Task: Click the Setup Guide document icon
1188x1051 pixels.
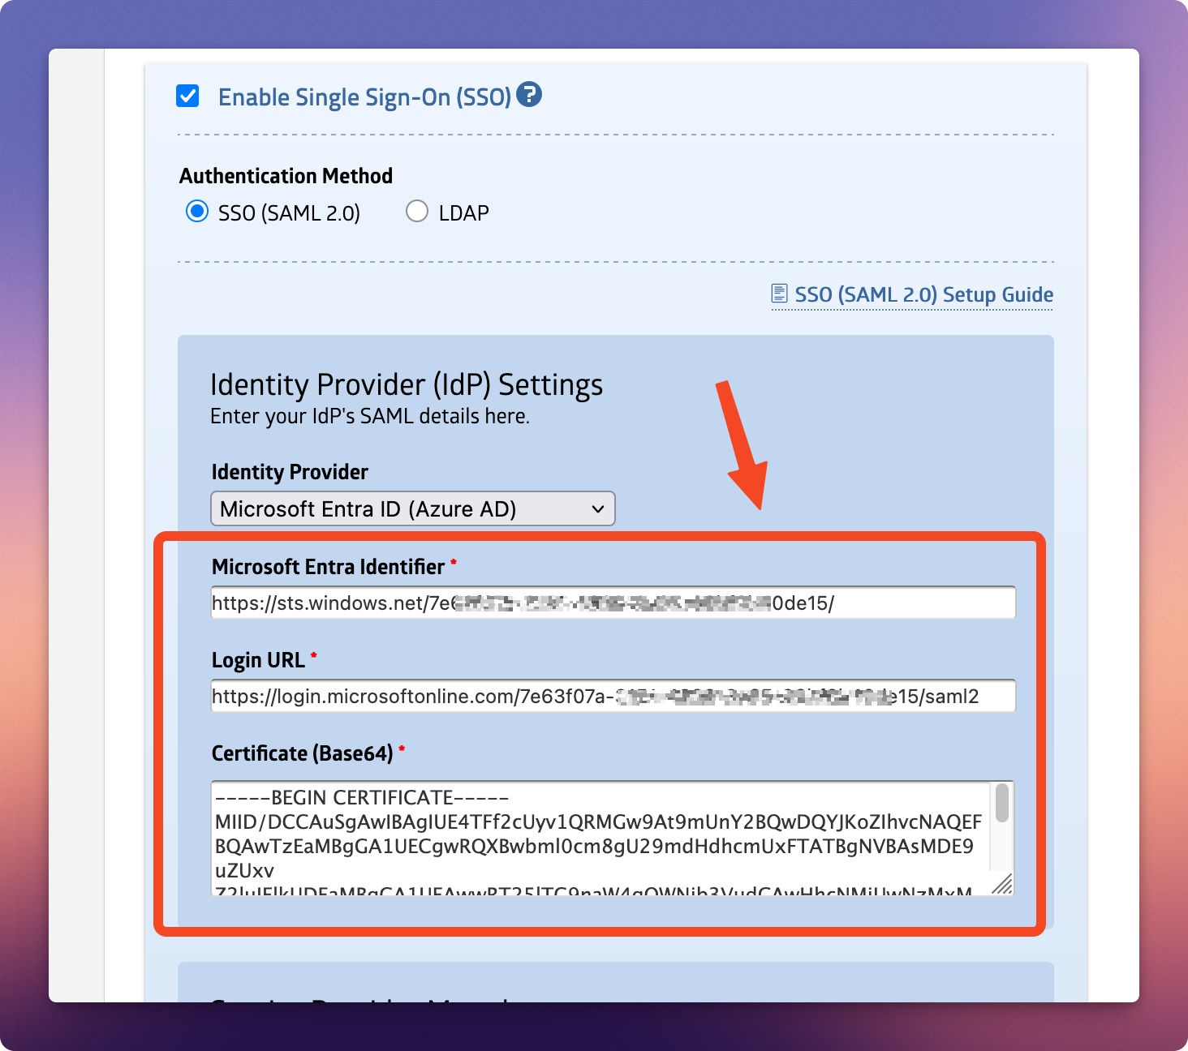Action: click(779, 294)
